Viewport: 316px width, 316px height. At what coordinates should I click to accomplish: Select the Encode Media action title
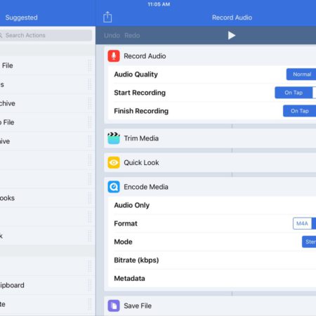(146, 187)
